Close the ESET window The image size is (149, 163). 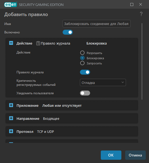[141, 4]
